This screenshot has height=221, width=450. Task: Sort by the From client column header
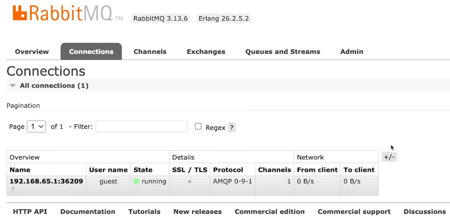[317, 170]
